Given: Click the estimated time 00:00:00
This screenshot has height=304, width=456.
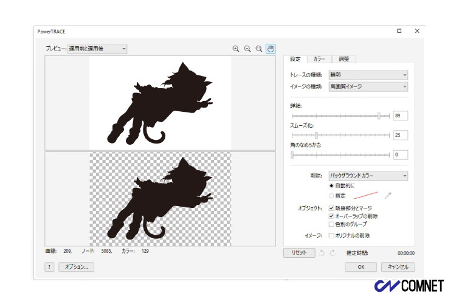Looking at the screenshot, I should pyautogui.click(x=406, y=253).
